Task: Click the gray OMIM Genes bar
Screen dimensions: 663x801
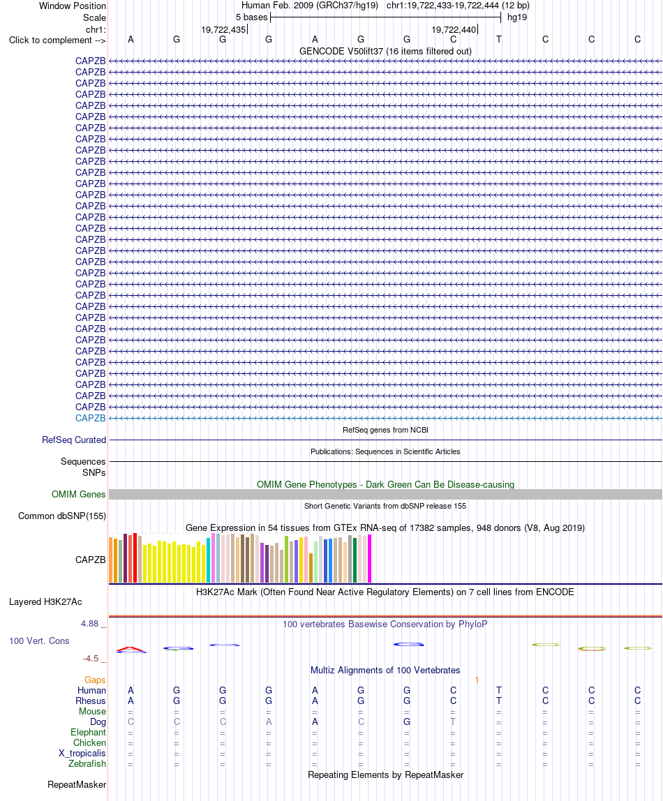Action: tap(385, 494)
